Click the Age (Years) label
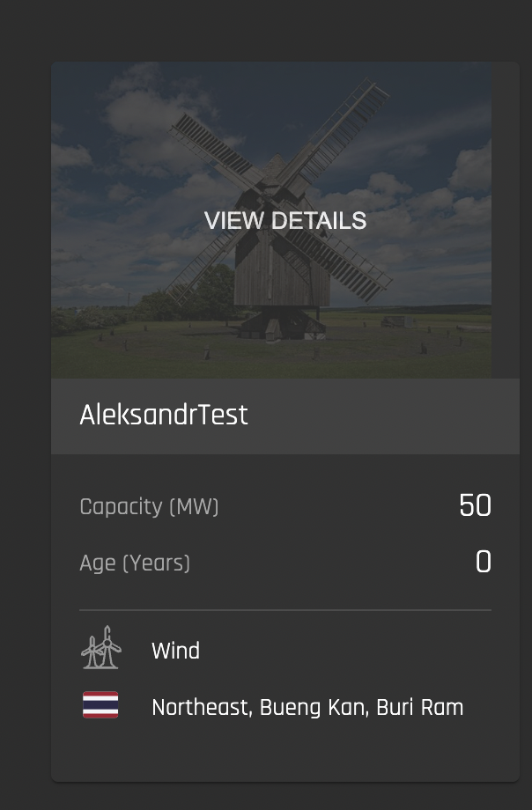 coord(135,563)
